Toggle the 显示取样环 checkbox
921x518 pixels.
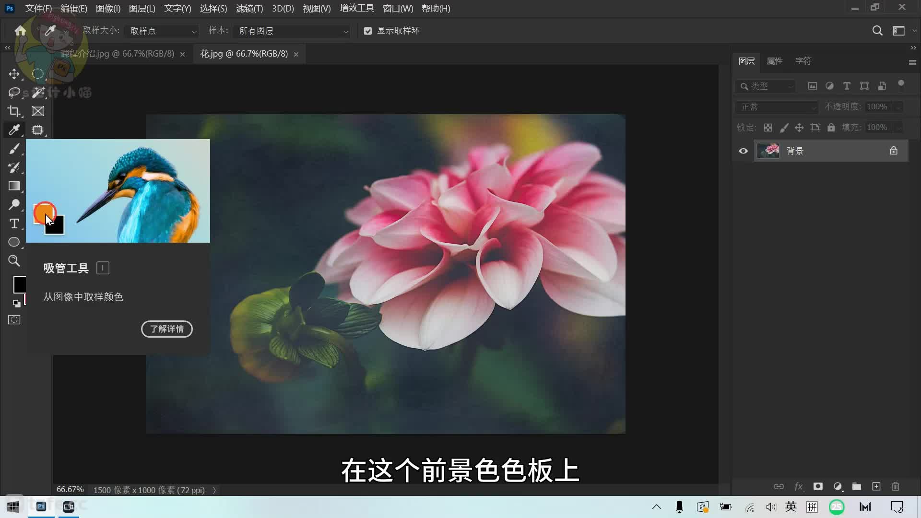click(368, 31)
